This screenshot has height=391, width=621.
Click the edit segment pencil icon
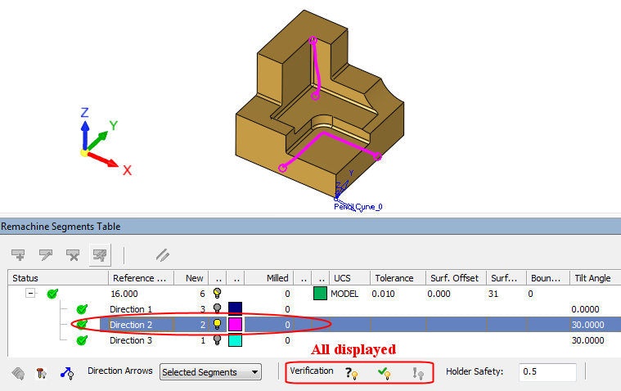(45, 254)
